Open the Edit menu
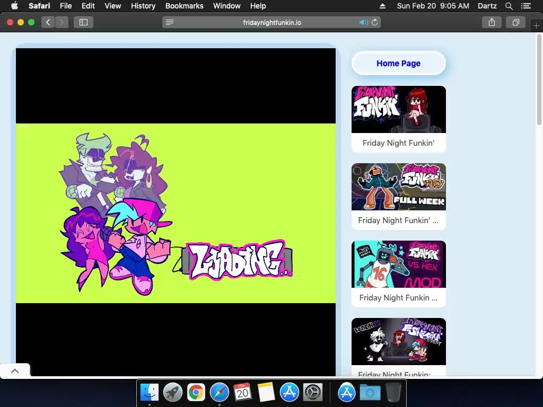The height and width of the screenshot is (407, 543). pos(88,5)
